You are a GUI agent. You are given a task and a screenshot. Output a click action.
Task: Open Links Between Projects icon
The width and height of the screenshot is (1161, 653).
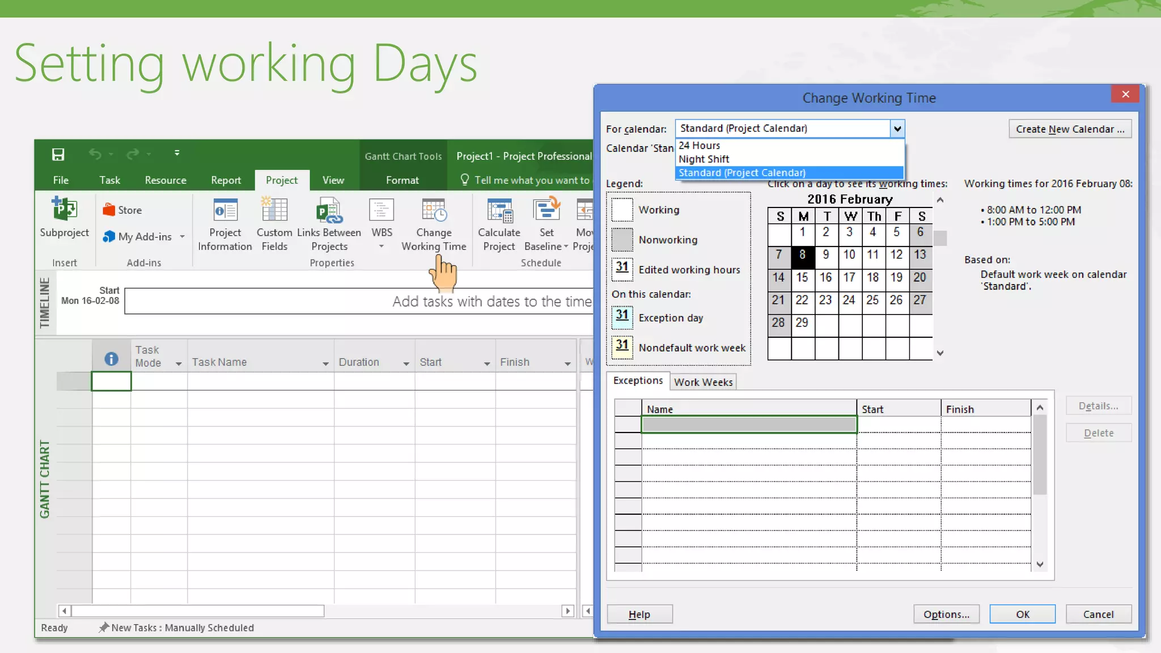pyautogui.click(x=329, y=211)
